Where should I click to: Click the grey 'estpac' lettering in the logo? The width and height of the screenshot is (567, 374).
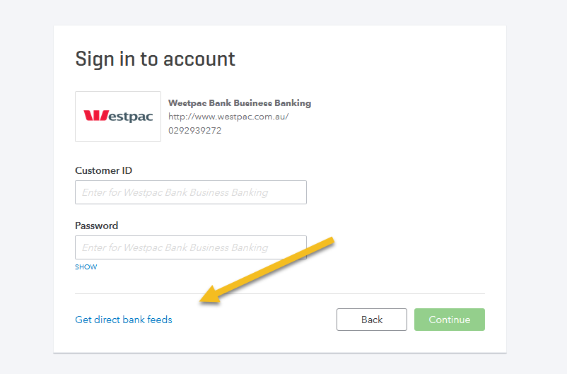131,117
